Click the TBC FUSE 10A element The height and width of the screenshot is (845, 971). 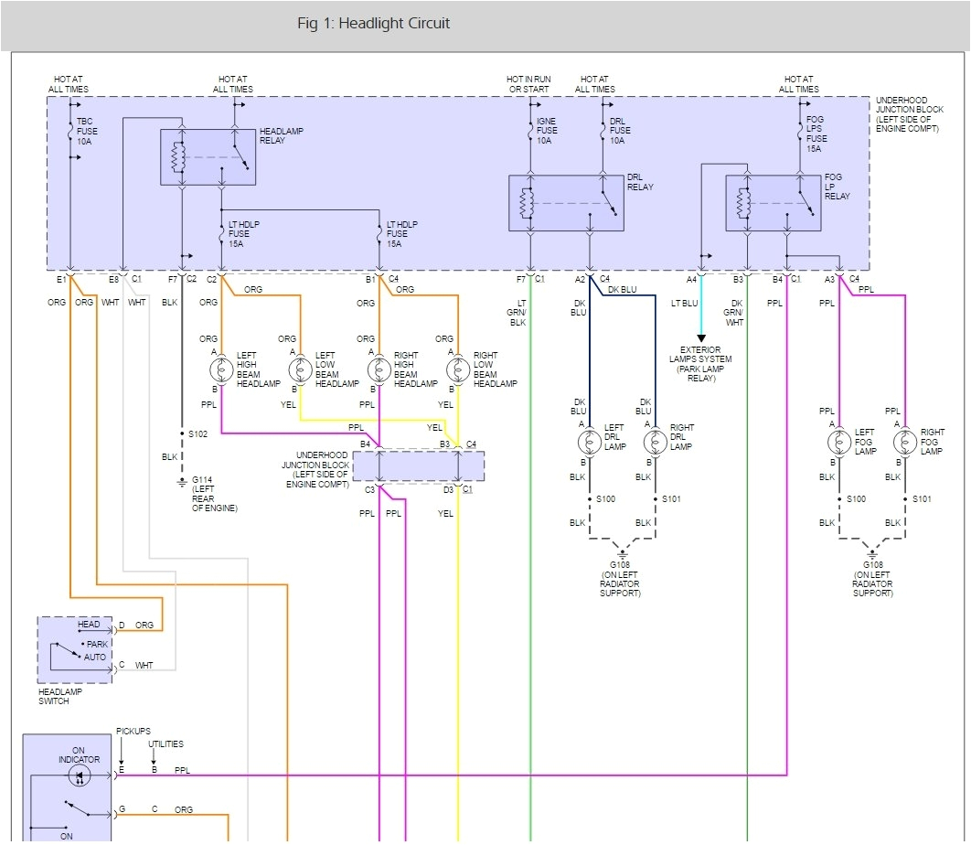69,132
